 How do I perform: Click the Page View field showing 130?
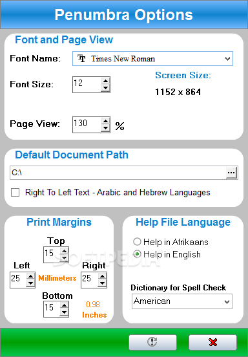[87, 125]
